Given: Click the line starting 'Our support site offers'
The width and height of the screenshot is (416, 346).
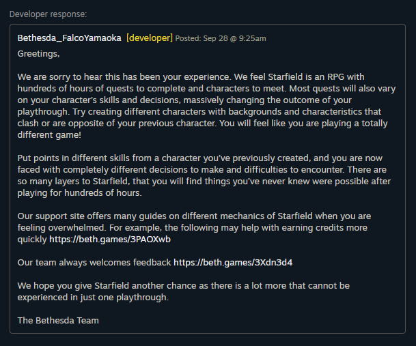Looking at the screenshot, I should pyautogui.click(x=194, y=216).
